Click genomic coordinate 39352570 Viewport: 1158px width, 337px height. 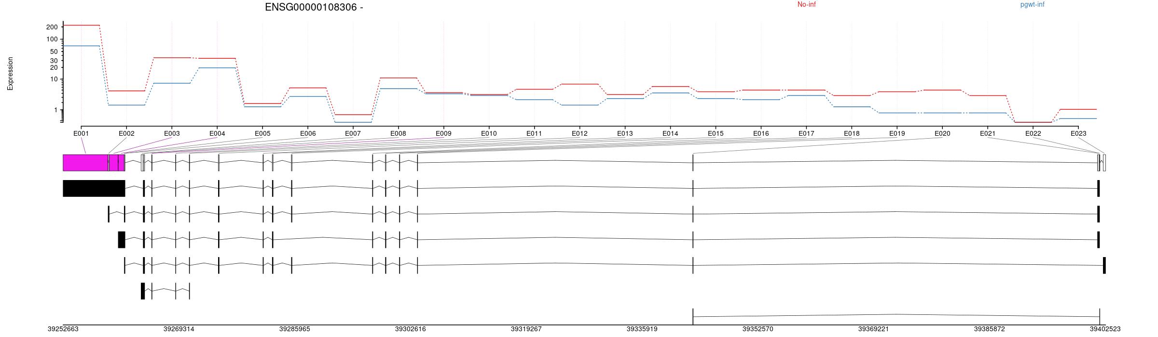pos(758,329)
